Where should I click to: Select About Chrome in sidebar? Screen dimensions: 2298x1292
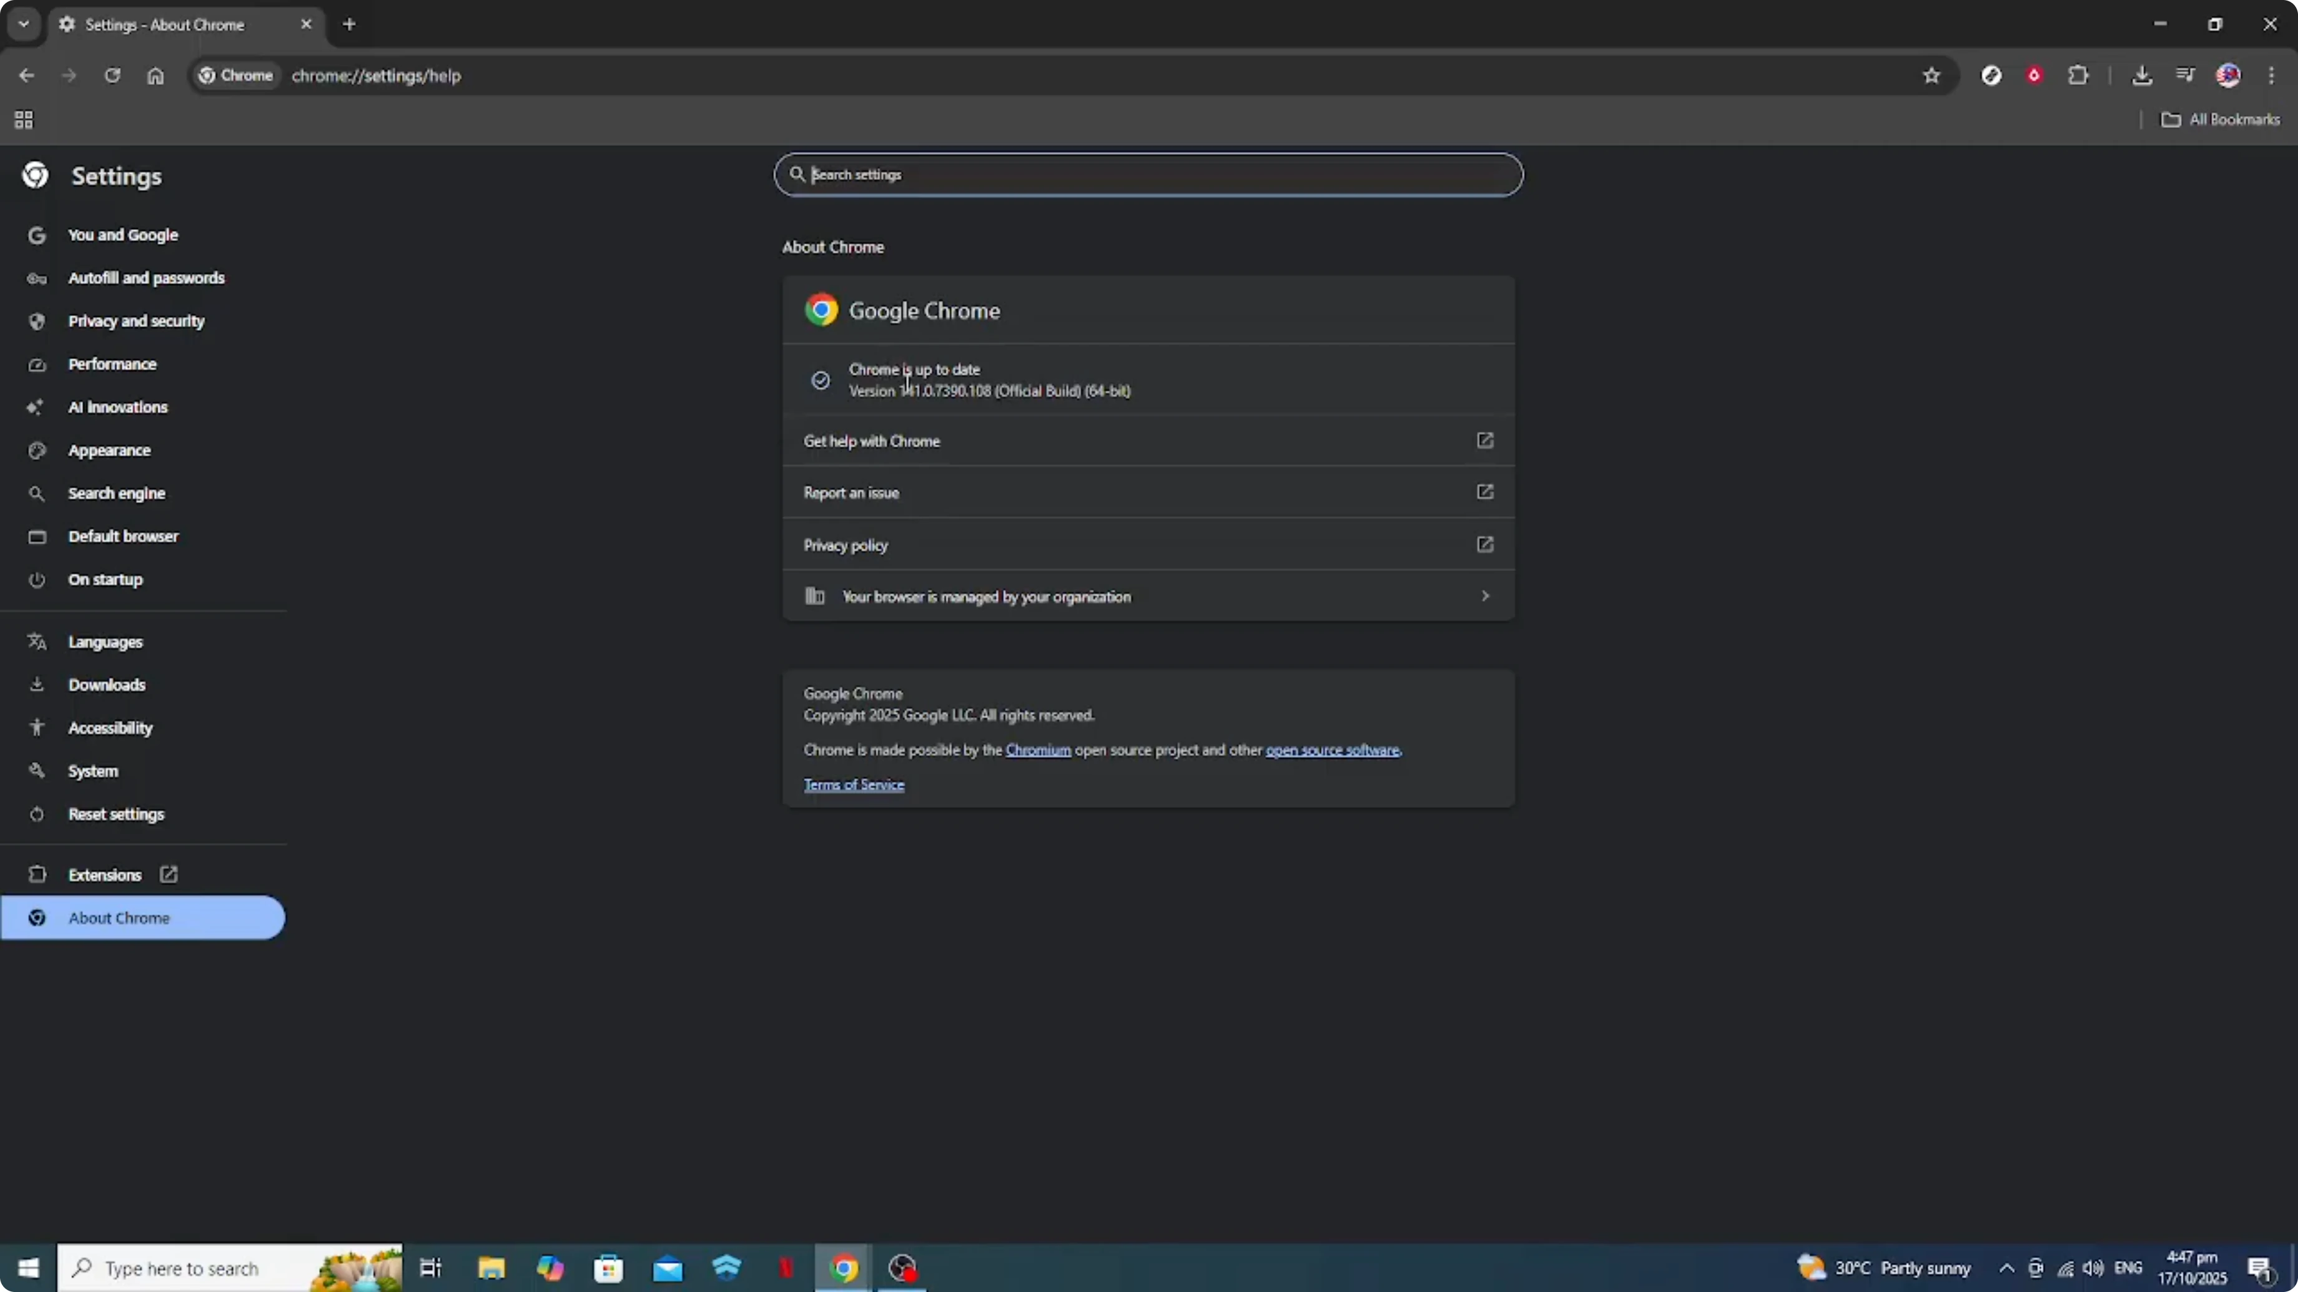click(143, 918)
